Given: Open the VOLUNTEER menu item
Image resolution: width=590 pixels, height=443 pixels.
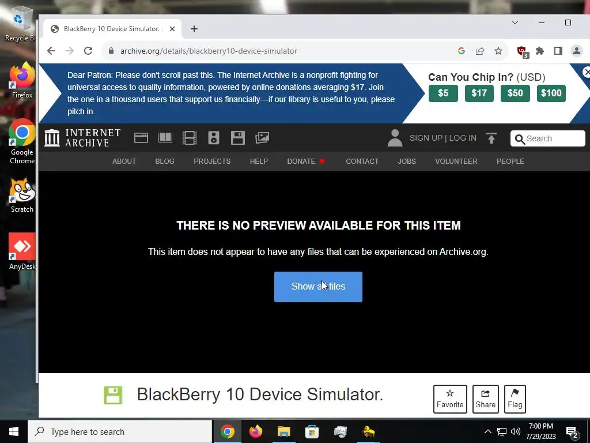Looking at the screenshot, I should pos(456,162).
